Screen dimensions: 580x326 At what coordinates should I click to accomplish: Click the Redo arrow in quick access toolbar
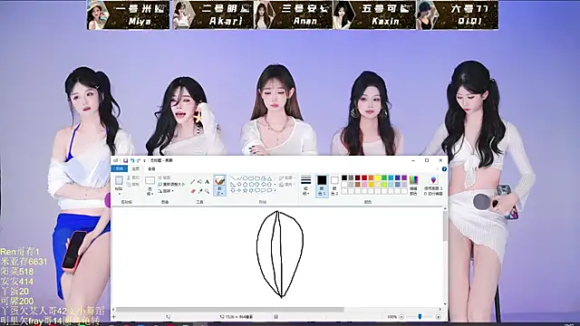(139, 160)
